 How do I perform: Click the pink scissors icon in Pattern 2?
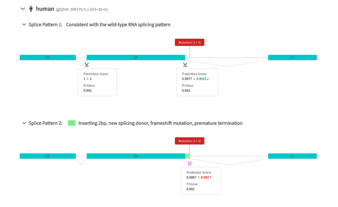coord(189,163)
